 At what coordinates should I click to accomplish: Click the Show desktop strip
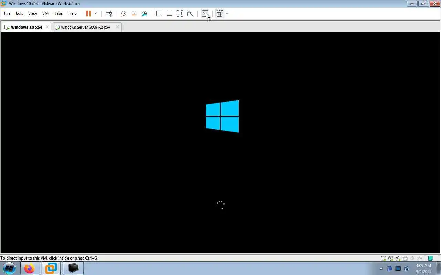(438, 268)
